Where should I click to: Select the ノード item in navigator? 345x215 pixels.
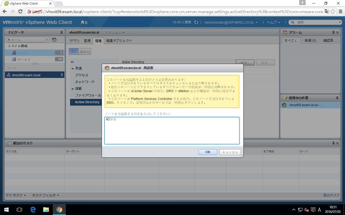click(x=34, y=53)
